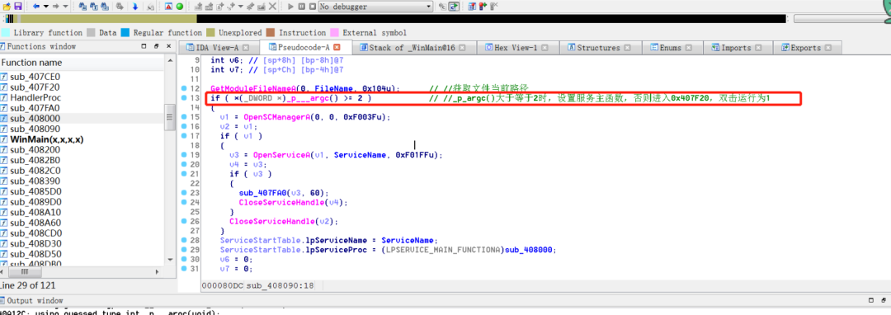Toggle the breakpoint dot on line 13
Screen dimensions: 891x315
(183, 98)
